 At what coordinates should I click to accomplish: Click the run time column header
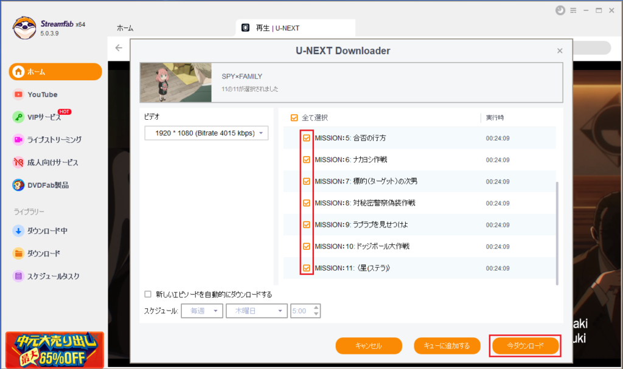tap(495, 117)
